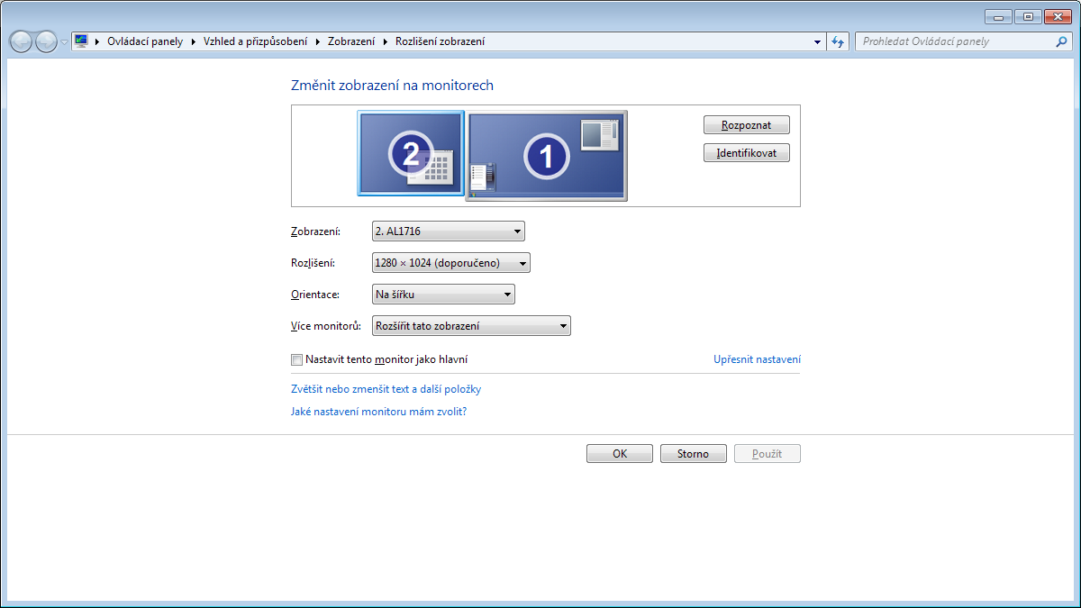
Task: Open Upřesnit nastavení link
Action: pyautogui.click(x=757, y=359)
